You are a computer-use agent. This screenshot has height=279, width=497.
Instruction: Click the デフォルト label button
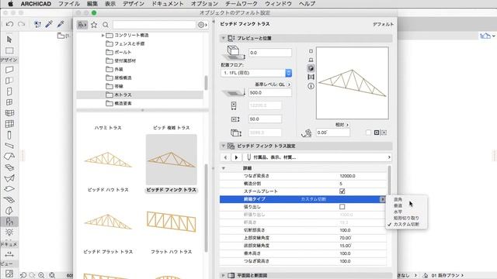pos(383,24)
